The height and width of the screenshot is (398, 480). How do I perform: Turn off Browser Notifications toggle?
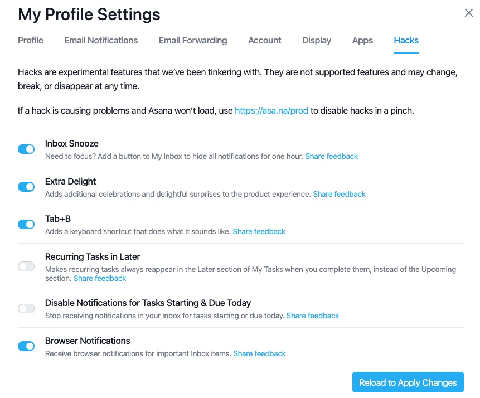(x=26, y=346)
